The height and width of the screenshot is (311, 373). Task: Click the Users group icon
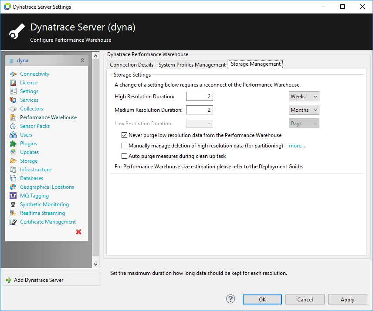[13, 135]
